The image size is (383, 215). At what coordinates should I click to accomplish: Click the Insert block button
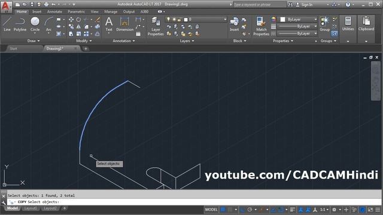click(234, 24)
